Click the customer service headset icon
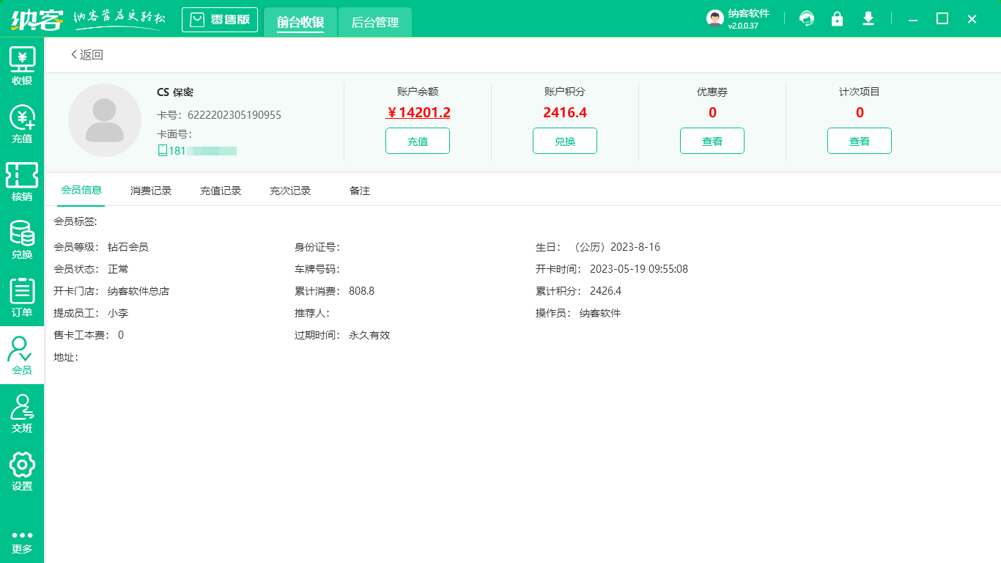Screen dimensions: 1001x563 click(x=807, y=19)
